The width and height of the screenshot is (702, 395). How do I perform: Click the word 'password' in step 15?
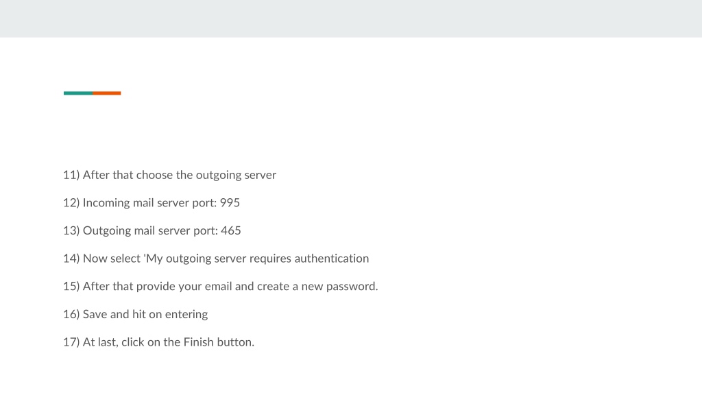tap(352, 287)
